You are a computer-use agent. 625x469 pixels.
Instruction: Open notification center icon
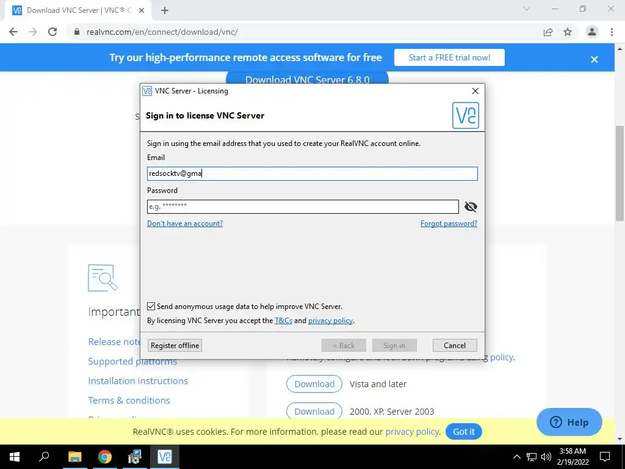click(605, 457)
